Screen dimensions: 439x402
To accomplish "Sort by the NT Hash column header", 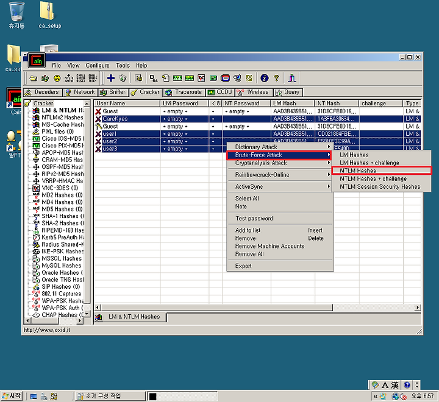I will click(337, 103).
